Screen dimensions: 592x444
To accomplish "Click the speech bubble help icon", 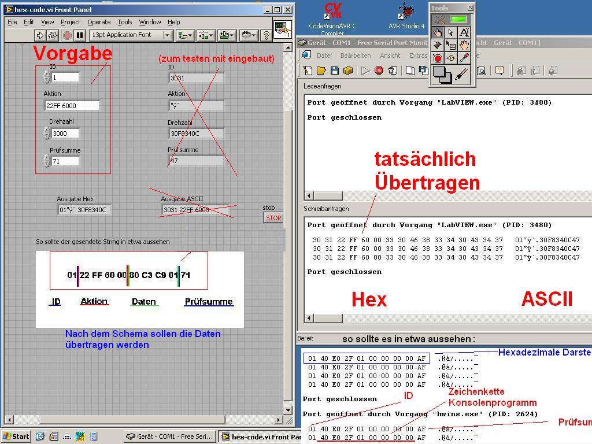I will click(499, 71).
